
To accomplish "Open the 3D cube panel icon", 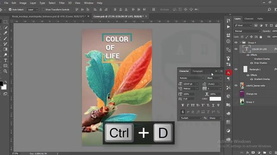I will (228, 96).
